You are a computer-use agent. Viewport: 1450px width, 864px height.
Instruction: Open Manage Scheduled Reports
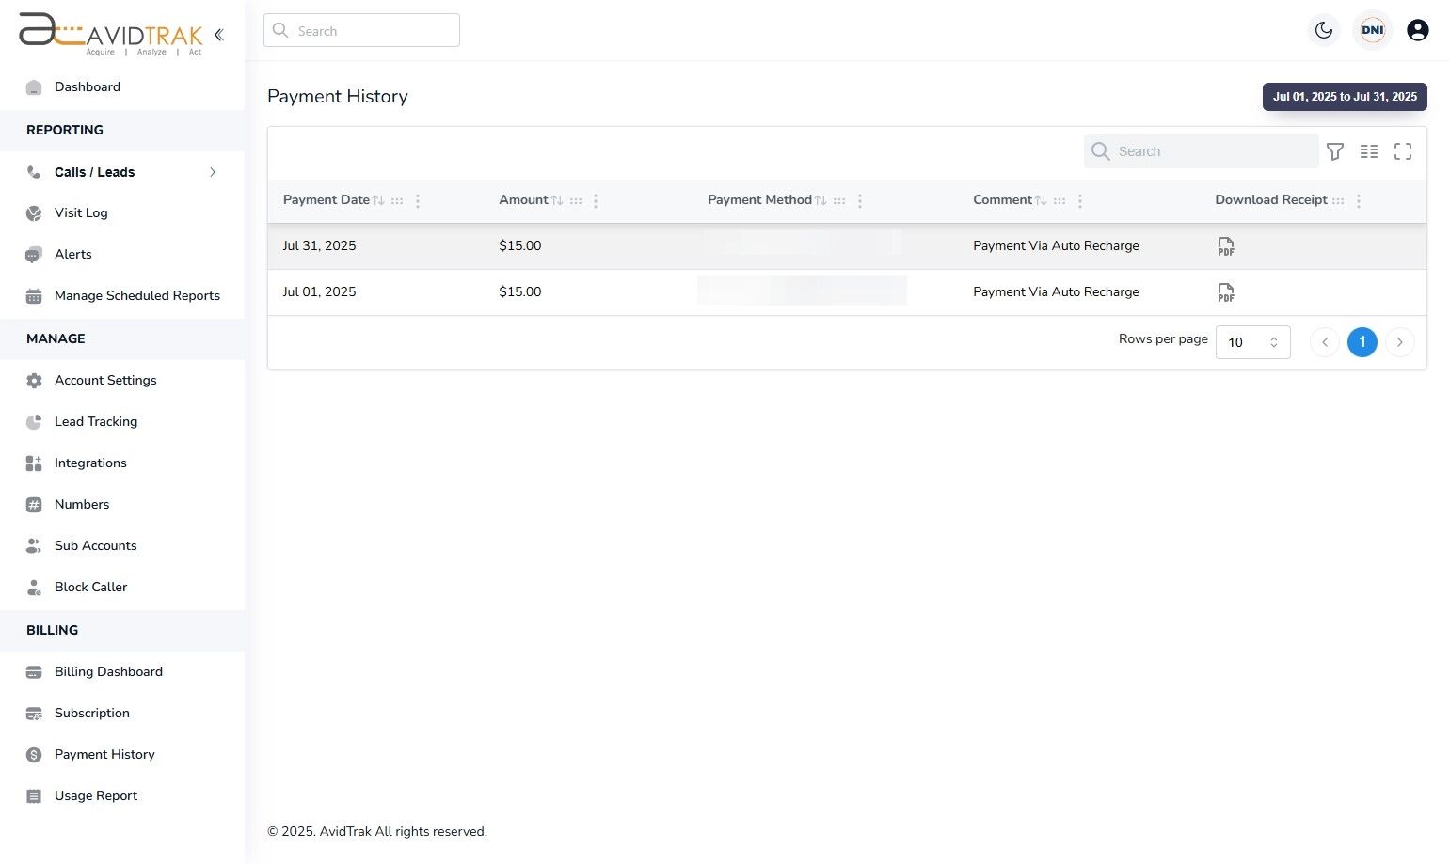tap(136, 295)
